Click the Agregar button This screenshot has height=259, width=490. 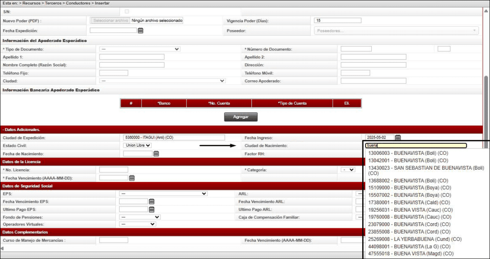point(241,117)
